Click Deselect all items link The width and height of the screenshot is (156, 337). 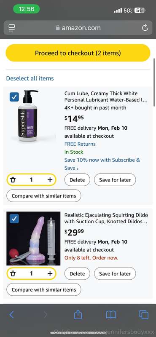(30, 78)
